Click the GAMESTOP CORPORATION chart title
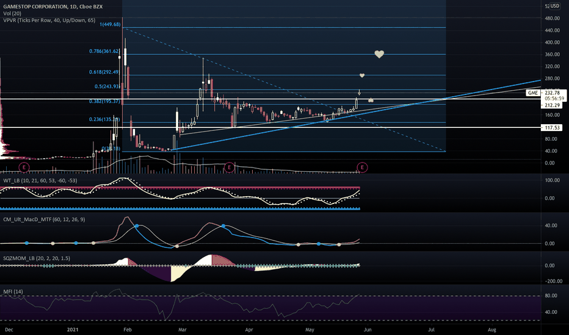The width and height of the screenshot is (569, 335). point(53,7)
